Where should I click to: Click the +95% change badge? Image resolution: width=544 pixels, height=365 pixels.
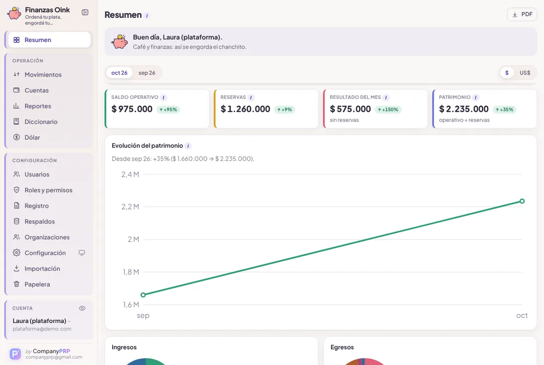(168, 110)
